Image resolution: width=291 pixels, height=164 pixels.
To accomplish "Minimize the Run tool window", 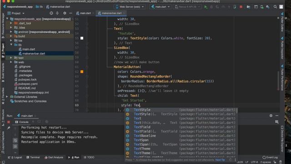I will (277, 116).
